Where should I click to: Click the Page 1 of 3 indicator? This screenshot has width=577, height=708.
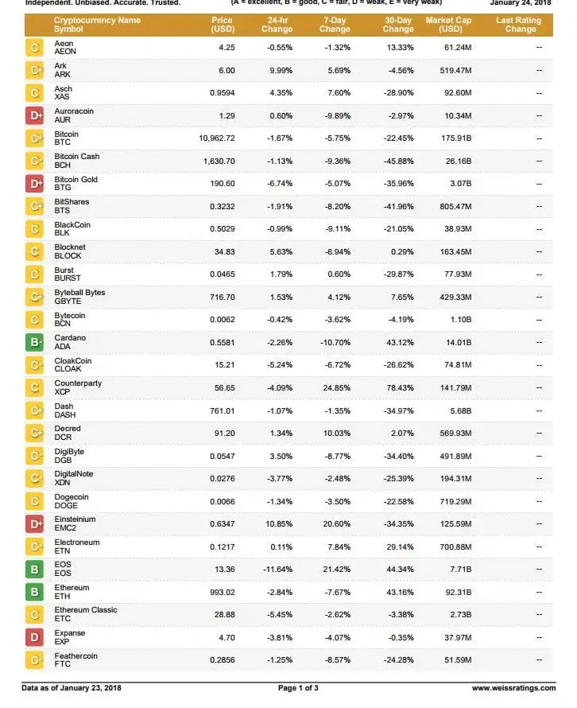(x=298, y=688)
